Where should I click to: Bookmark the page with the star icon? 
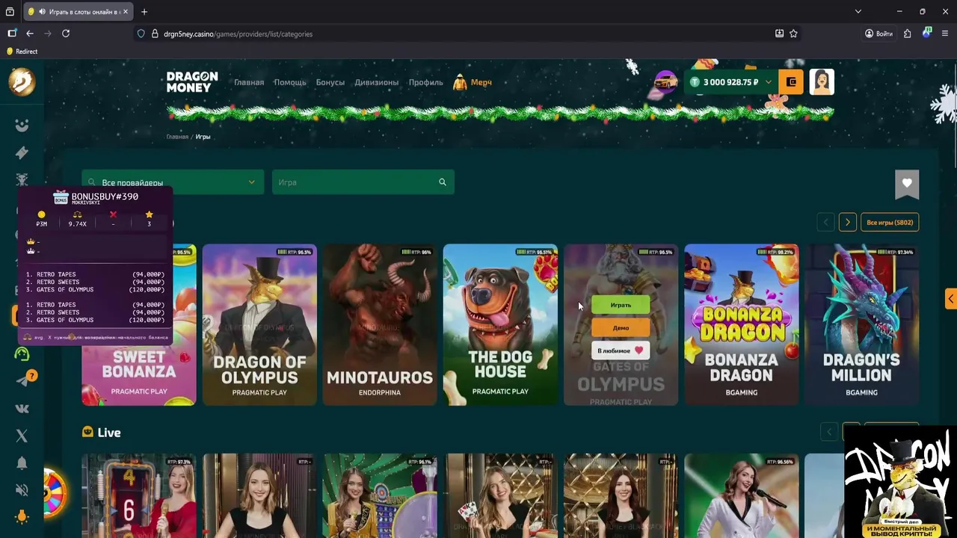pyautogui.click(x=793, y=34)
